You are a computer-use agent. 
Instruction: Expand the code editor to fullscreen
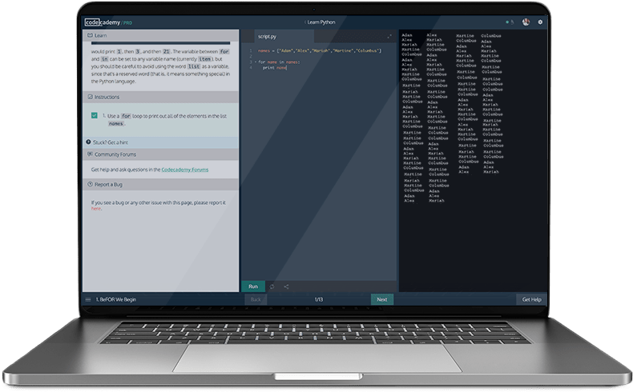point(390,37)
